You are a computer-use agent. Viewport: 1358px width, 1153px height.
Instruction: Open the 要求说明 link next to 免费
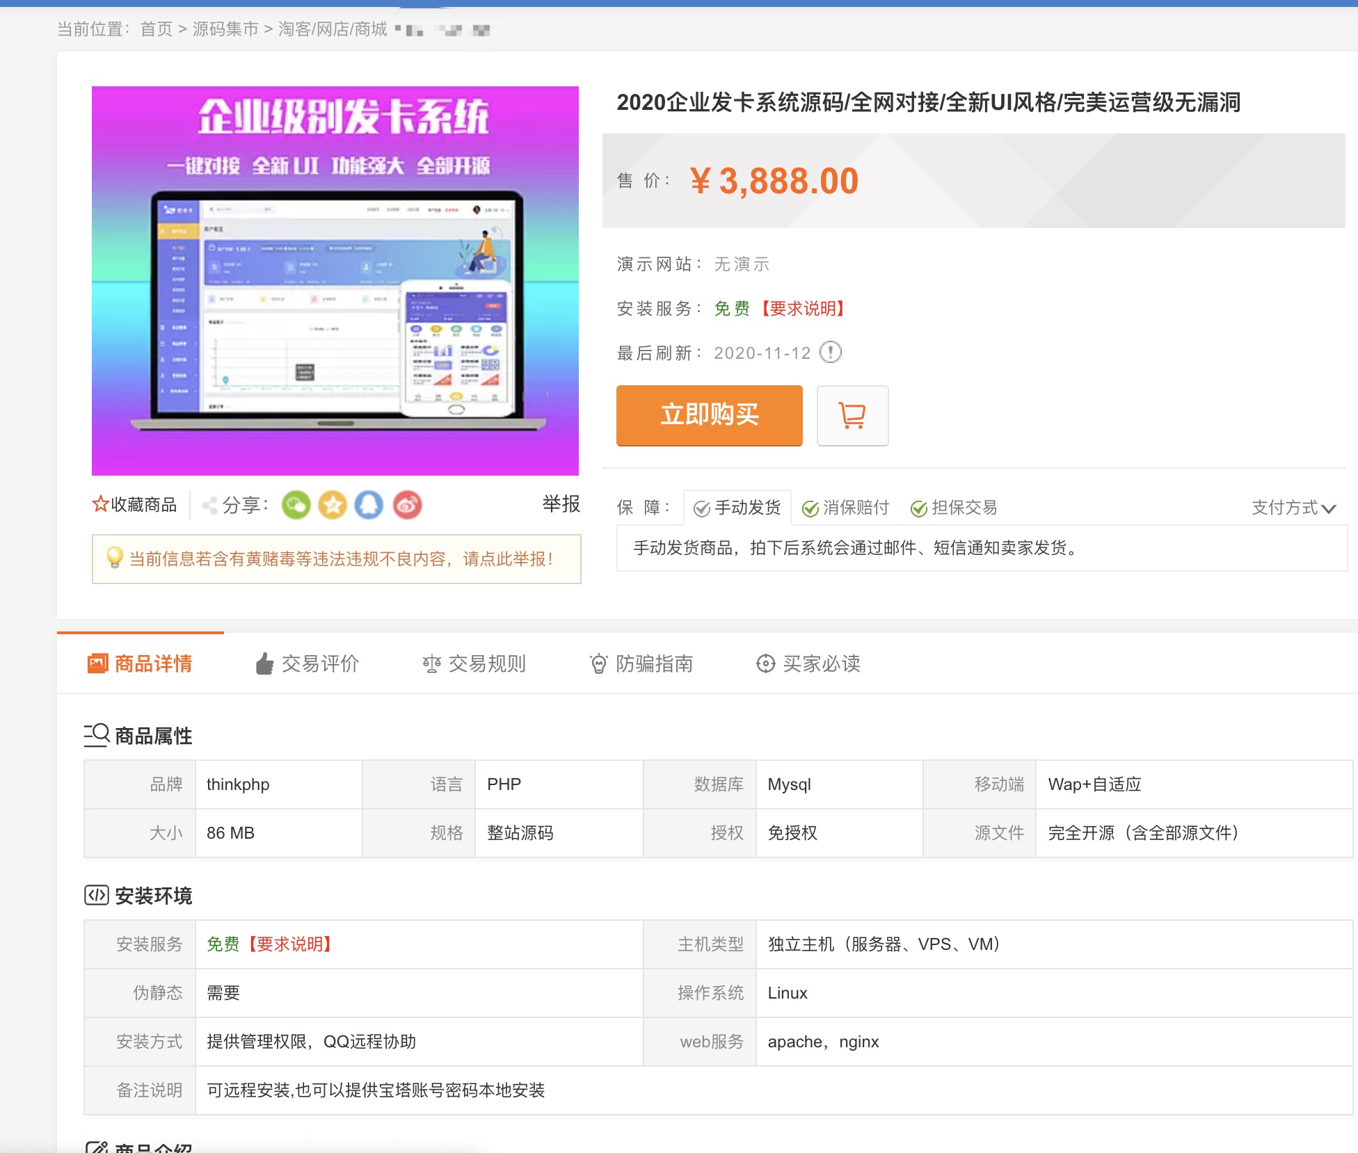tap(801, 309)
